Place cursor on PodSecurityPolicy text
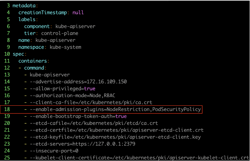Image resolution: width=250 pixels, height=161 pixels. (x=176, y=109)
